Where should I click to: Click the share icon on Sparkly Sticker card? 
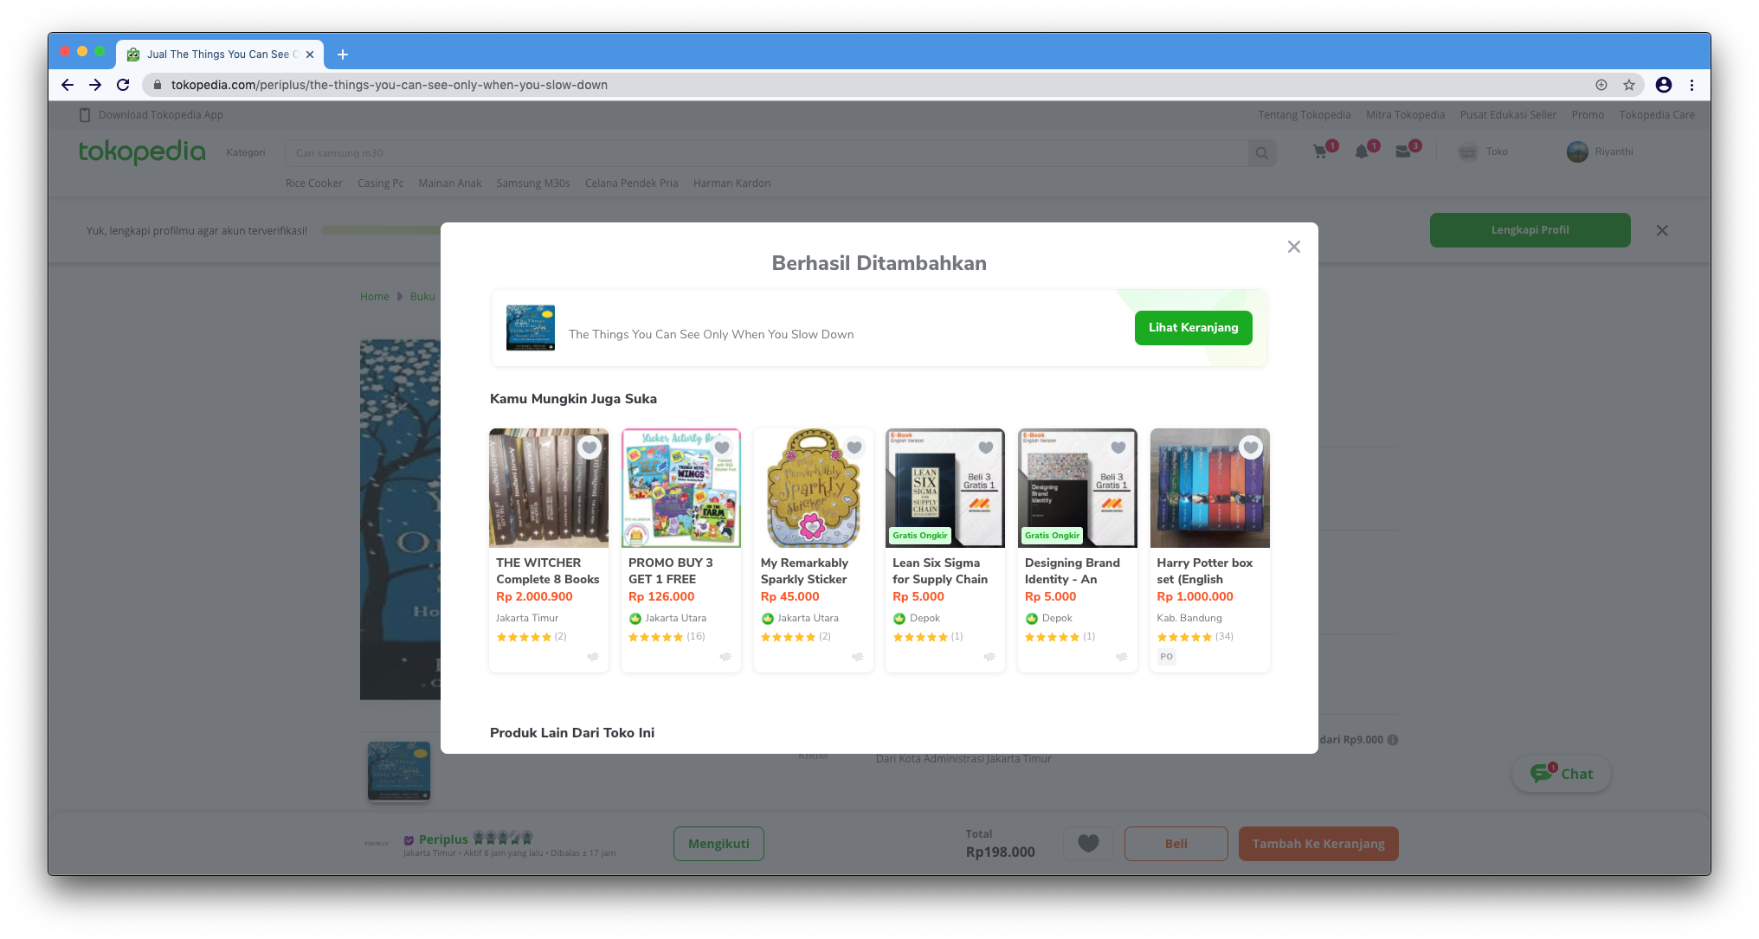(858, 657)
